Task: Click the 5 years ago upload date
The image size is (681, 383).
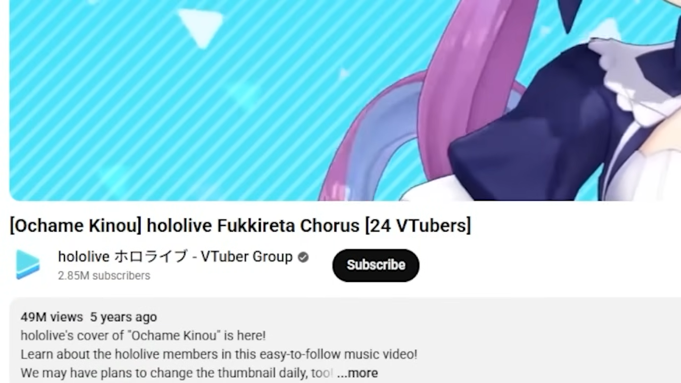Action: pyautogui.click(x=123, y=317)
